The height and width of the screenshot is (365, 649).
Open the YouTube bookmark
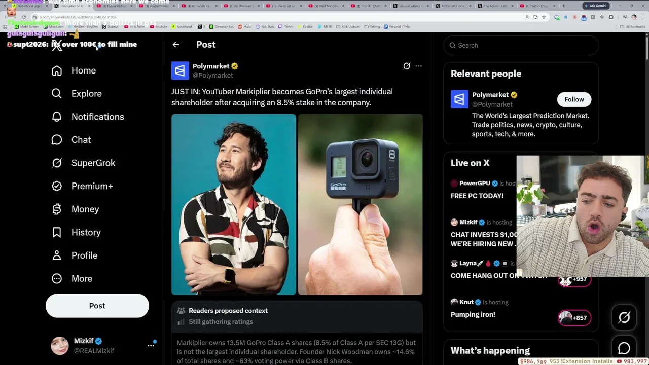click(159, 27)
